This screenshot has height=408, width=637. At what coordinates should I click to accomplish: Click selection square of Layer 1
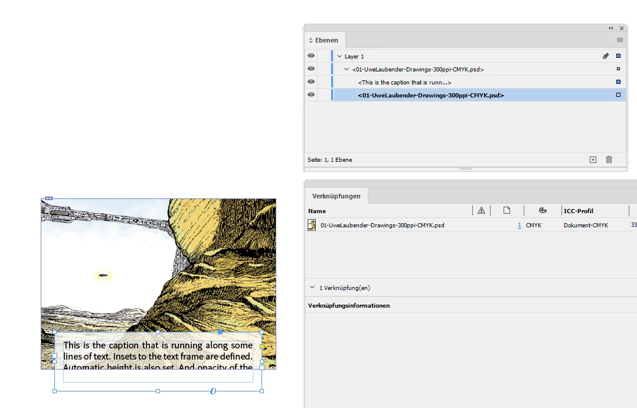click(x=618, y=56)
